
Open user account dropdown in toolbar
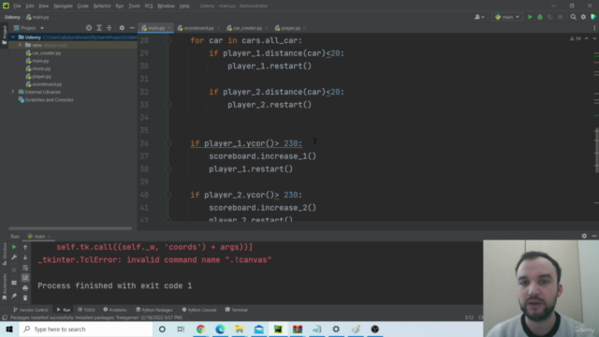tap(478, 17)
